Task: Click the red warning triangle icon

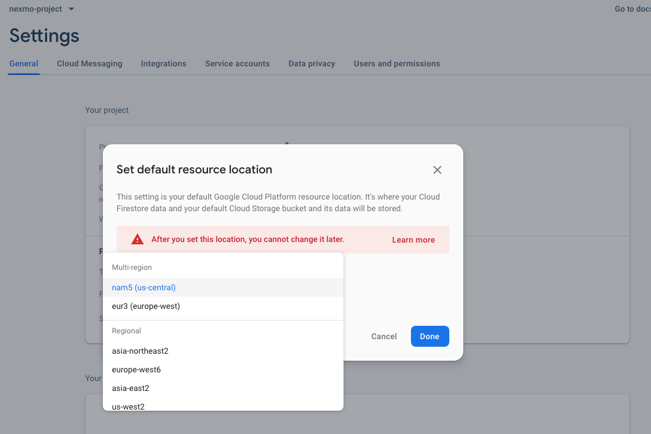Action: 137,240
